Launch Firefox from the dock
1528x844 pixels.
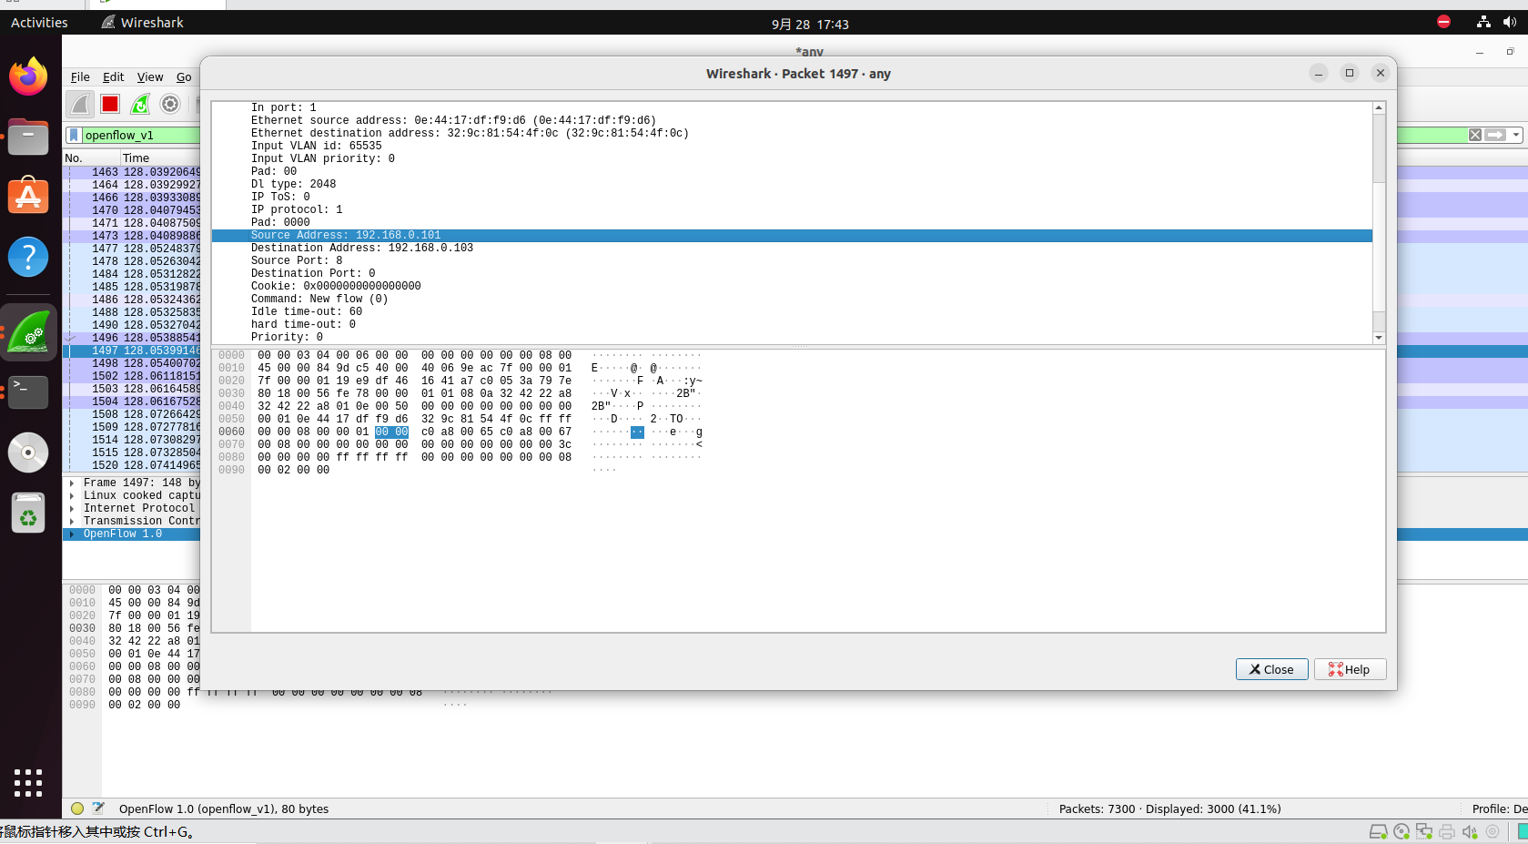pyautogui.click(x=28, y=76)
